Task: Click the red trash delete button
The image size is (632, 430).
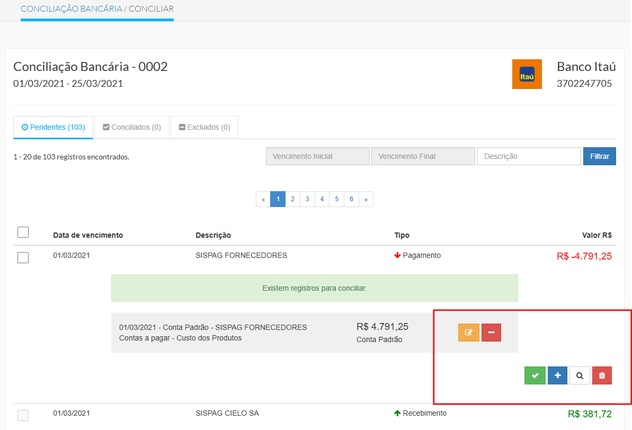Action: pos(602,375)
